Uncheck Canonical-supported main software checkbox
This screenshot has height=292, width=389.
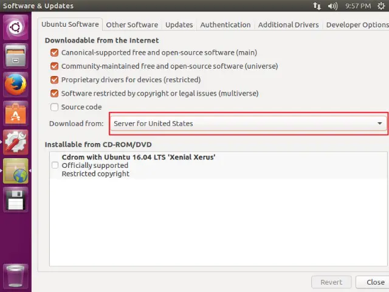[x=55, y=53]
